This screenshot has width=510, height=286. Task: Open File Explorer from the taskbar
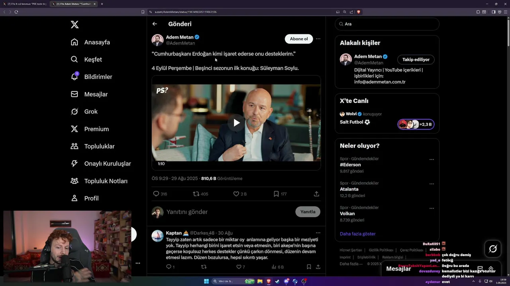[260, 281]
